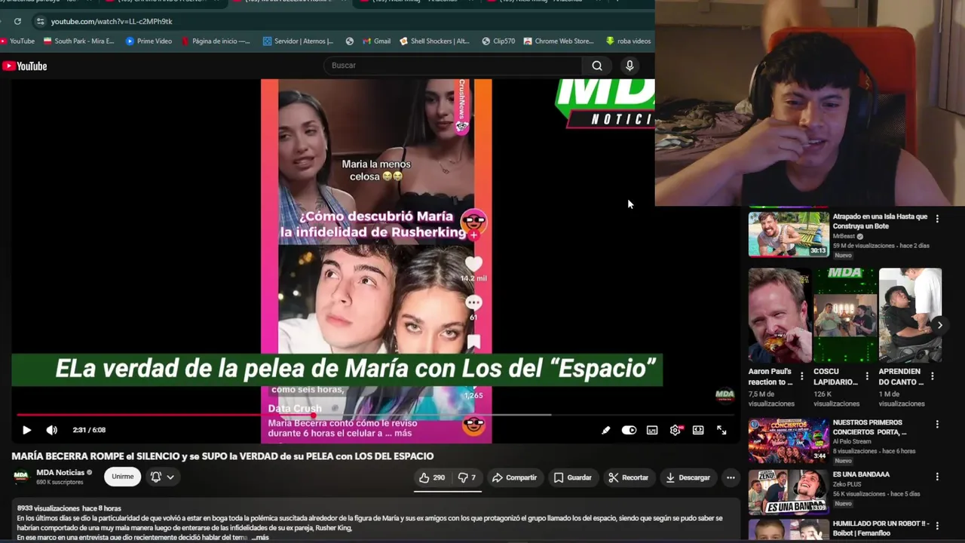The width and height of the screenshot is (965, 543).
Task: Expand description with ...más
Action: tap(260, 538)
